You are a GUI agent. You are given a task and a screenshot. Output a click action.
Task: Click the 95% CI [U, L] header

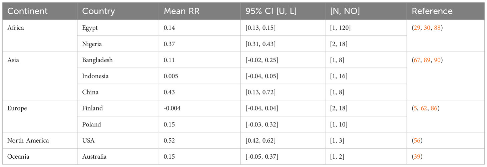click(x=269, y=11)
